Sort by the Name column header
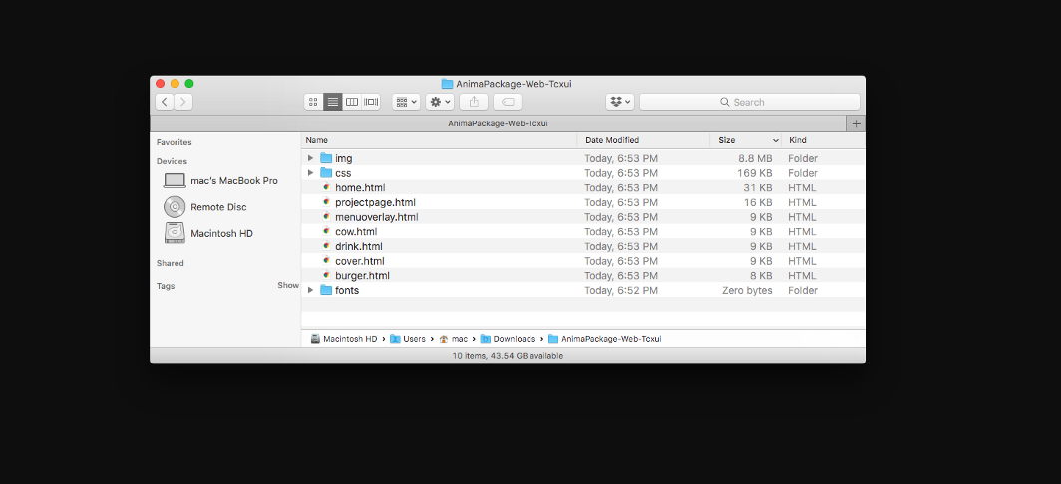This screenshot has width=1061, height=484. coord(439,140)
